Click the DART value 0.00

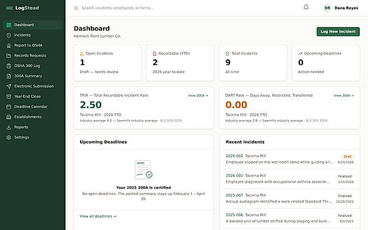click(236, 105)
